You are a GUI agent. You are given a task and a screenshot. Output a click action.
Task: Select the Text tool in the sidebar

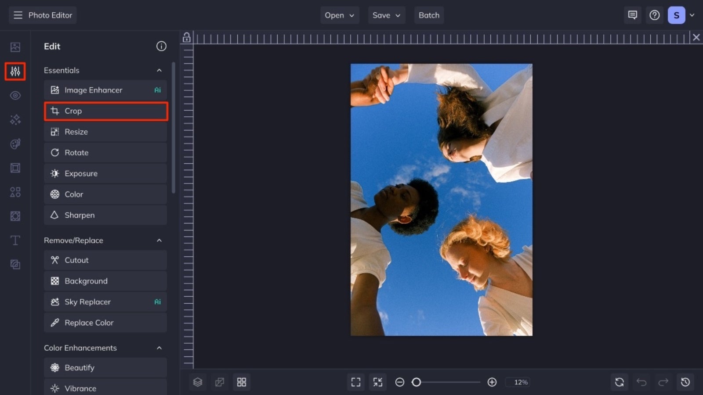tap(15, 240)
